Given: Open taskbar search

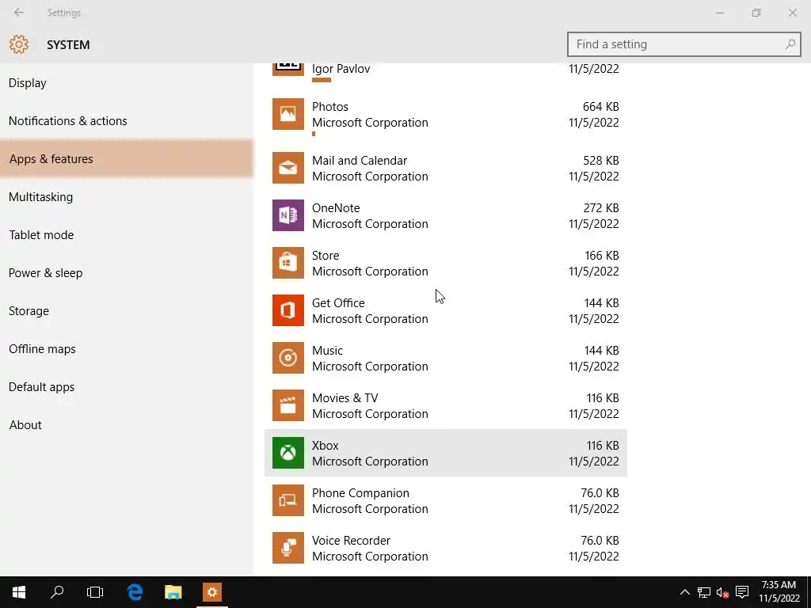Looking at the screenshot, I should tap(57, 592).
